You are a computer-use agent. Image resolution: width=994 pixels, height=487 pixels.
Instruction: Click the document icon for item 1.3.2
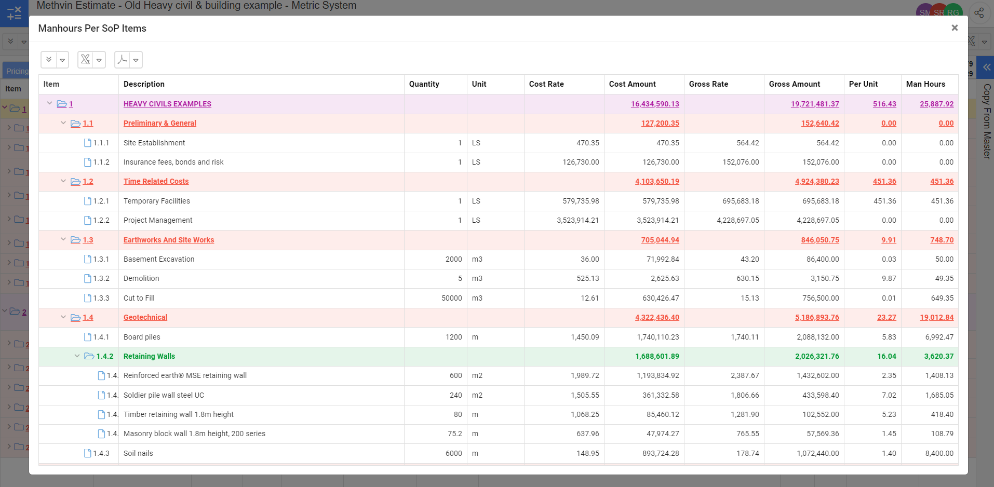(x=88, y=279)
